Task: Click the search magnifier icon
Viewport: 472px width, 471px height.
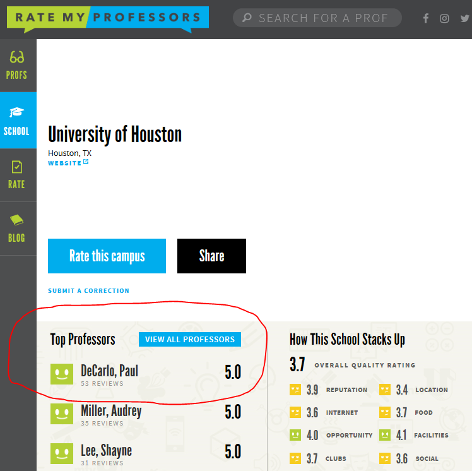Action: pyautogui.click(x=247, y=18)
